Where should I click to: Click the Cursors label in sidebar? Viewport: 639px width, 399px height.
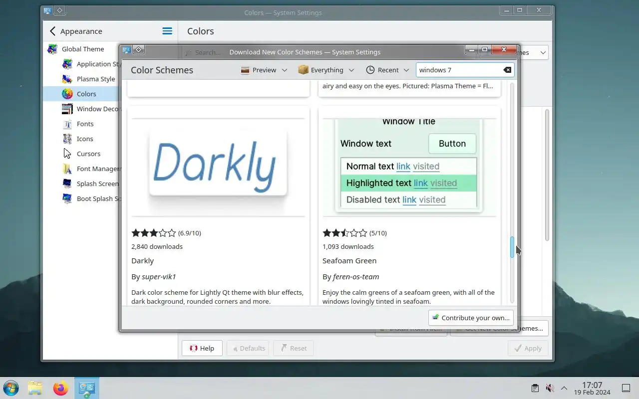pyautogui.click(x=88, y=154)
